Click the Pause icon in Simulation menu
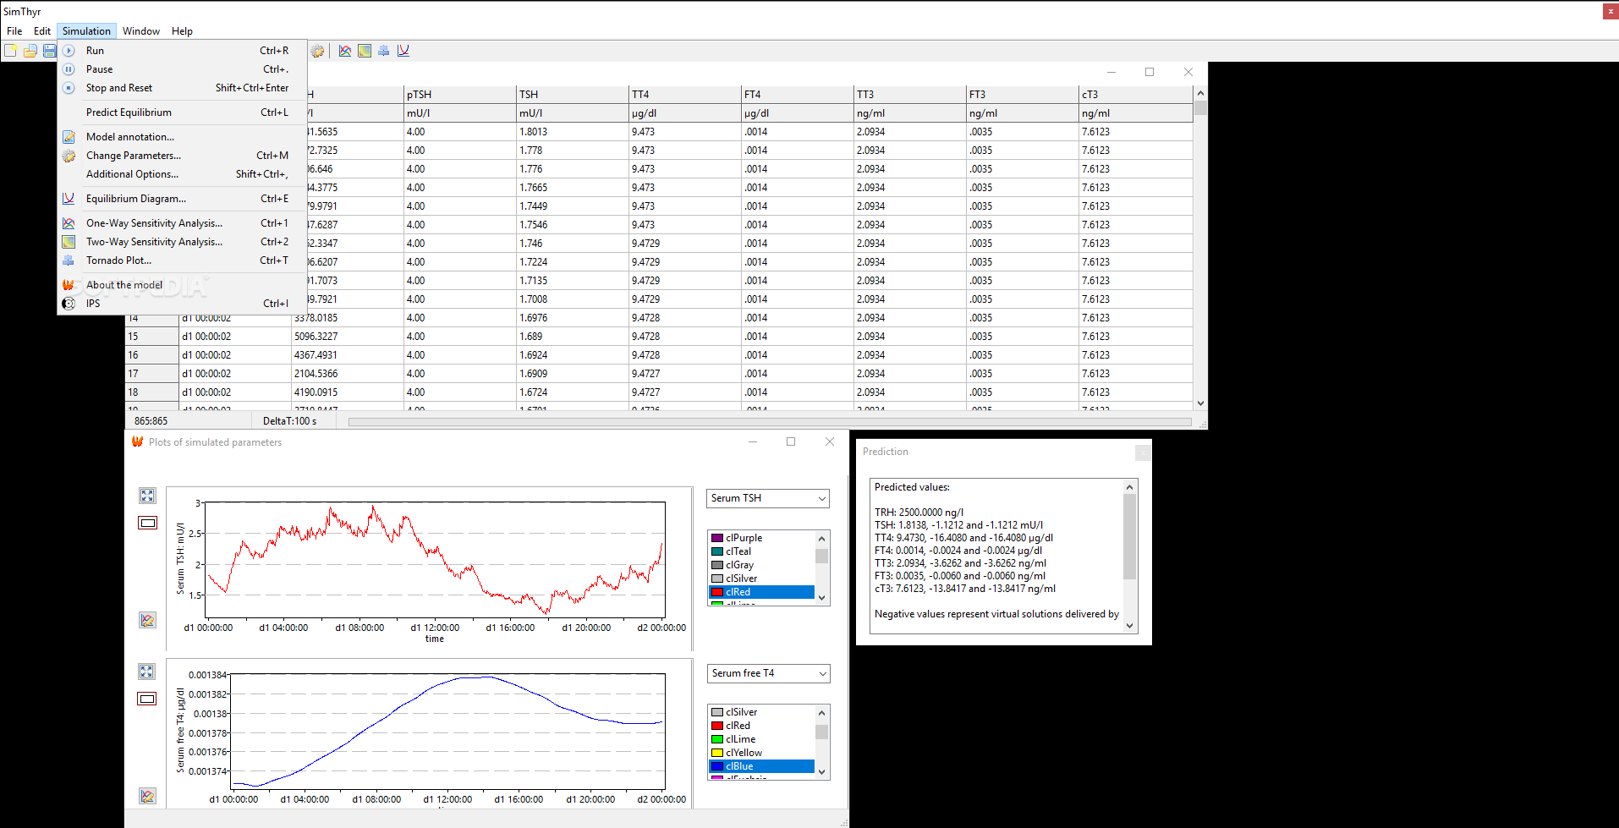1619x828 pixels. tap(69, 69)
